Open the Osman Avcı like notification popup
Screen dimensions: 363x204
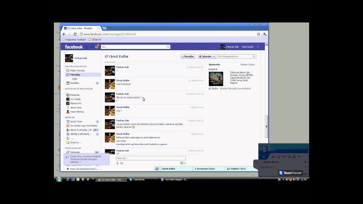[x=86, y=159]
